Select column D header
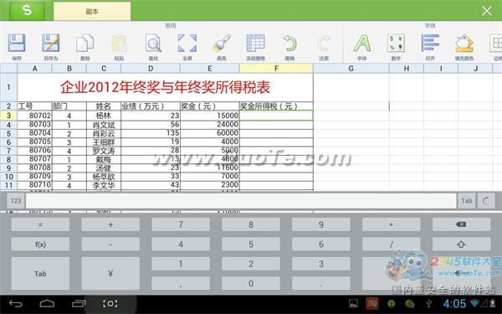The height and width of the screenshot is (314, 502). (x=151, y=69)
